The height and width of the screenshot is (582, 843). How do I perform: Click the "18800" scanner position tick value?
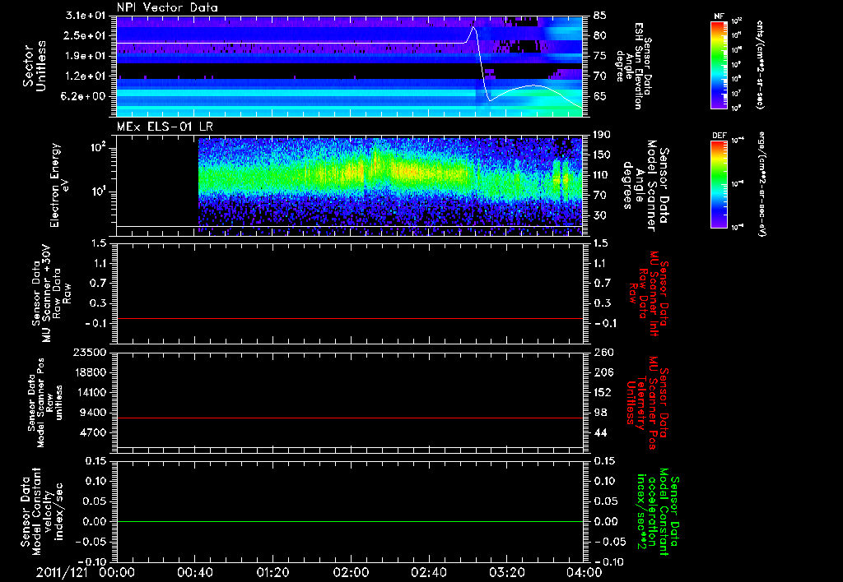point(90,372)
